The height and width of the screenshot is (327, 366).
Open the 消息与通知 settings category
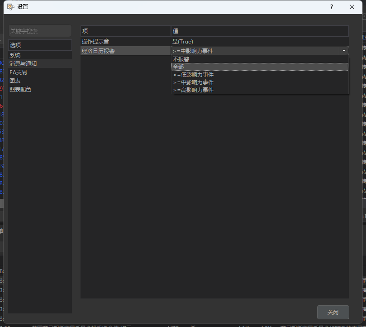(23, 64)
